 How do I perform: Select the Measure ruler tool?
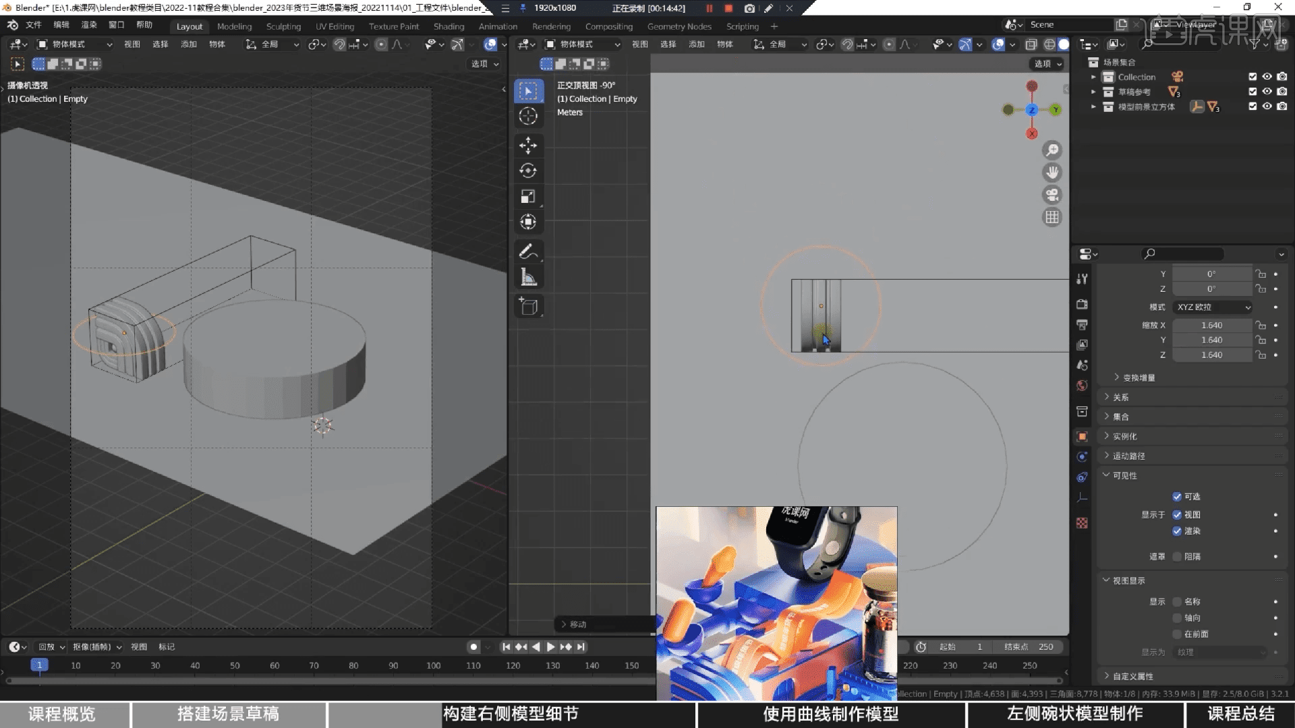(529, 277)
